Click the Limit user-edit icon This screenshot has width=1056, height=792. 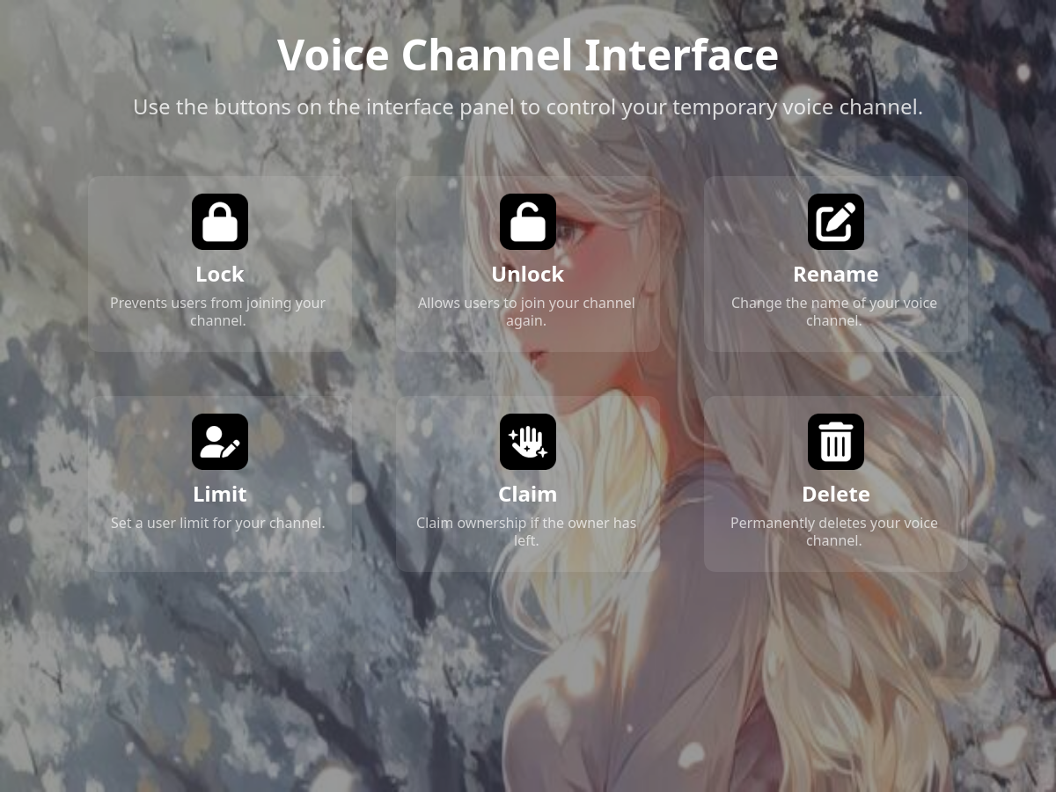coord(220,442)
